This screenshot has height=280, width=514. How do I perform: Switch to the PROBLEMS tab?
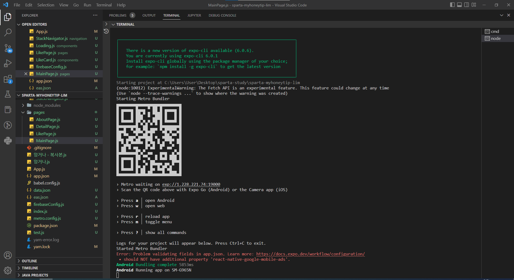click(x=122, y=15)
